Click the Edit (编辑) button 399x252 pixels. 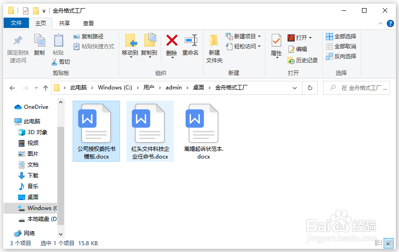click(297, 49)
